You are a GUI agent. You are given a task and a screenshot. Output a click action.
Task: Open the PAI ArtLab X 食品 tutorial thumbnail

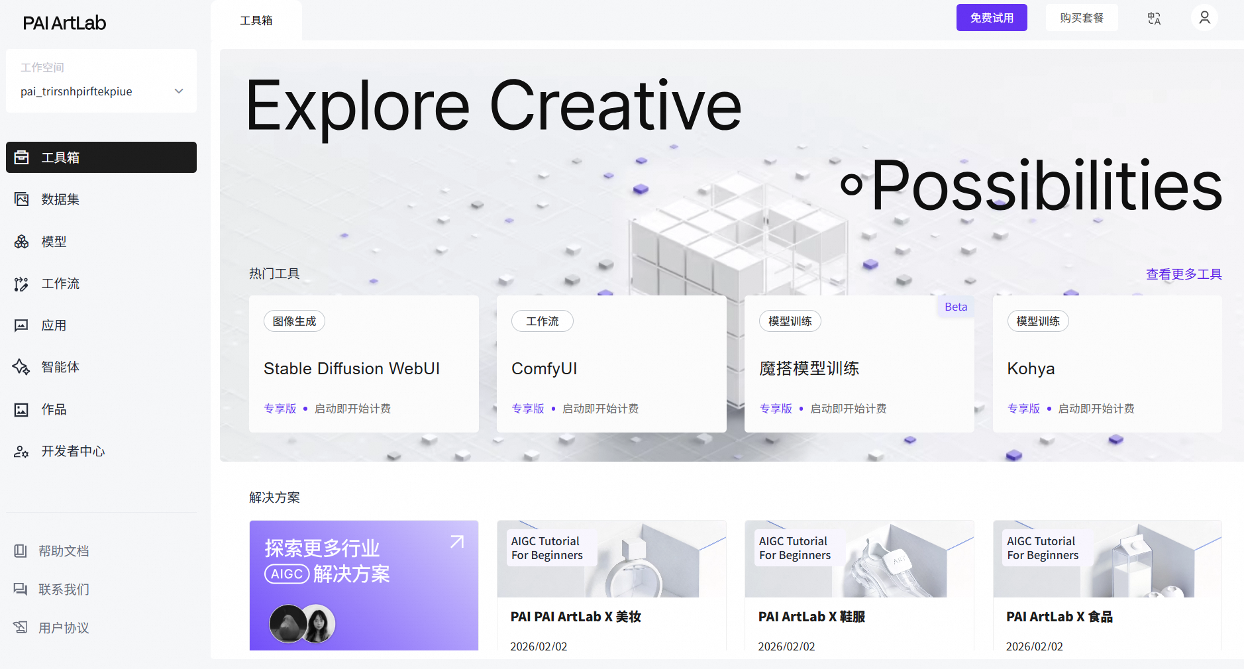[x=1108, y=559]
